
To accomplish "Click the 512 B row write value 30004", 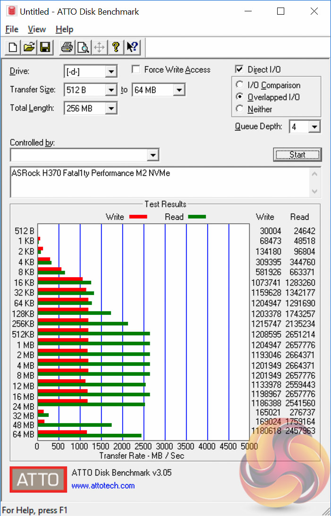I will (x=271, y=231).
